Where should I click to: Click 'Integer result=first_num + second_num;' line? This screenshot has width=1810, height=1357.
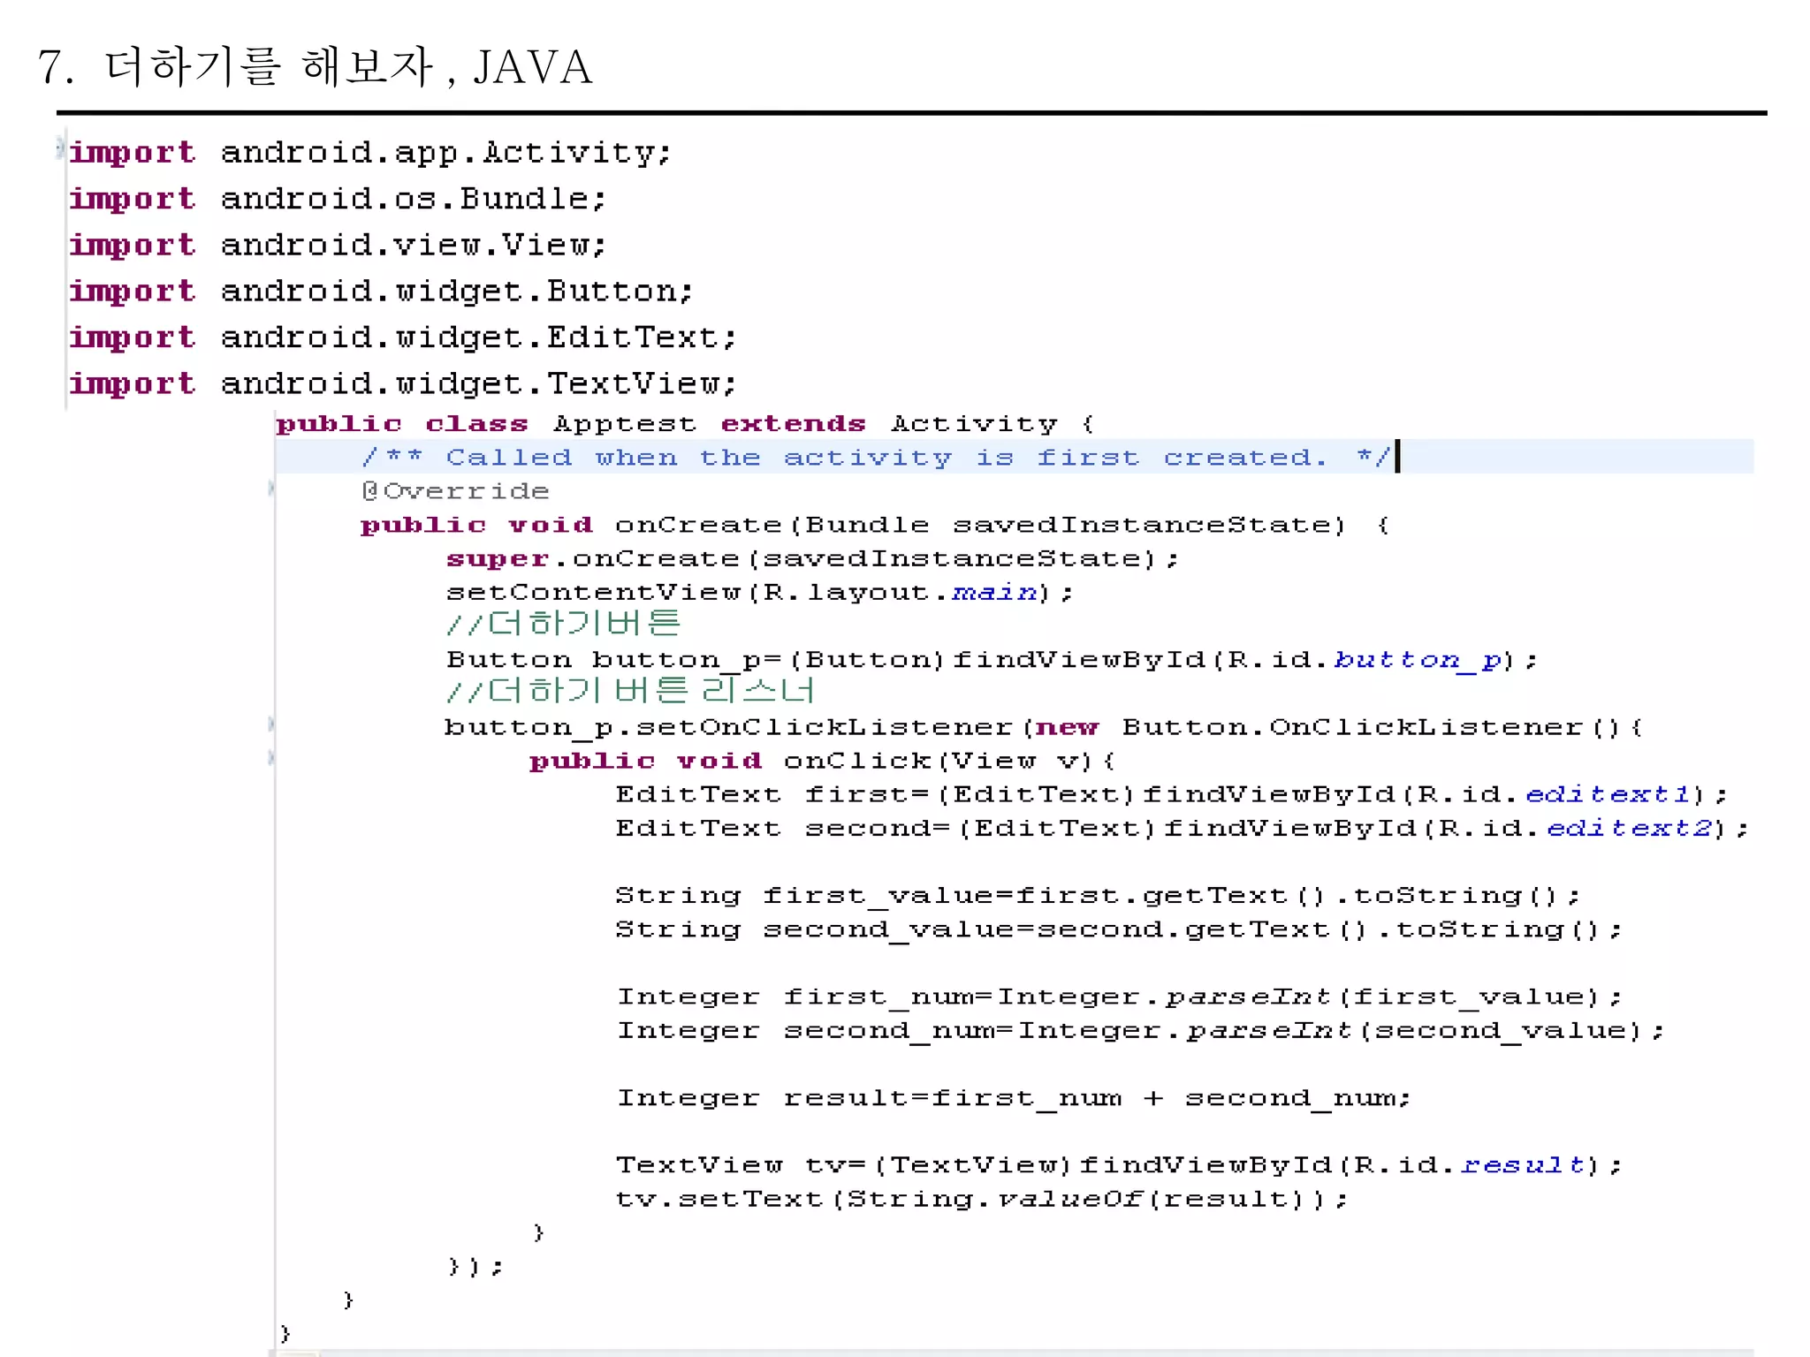(1014, 1098)
